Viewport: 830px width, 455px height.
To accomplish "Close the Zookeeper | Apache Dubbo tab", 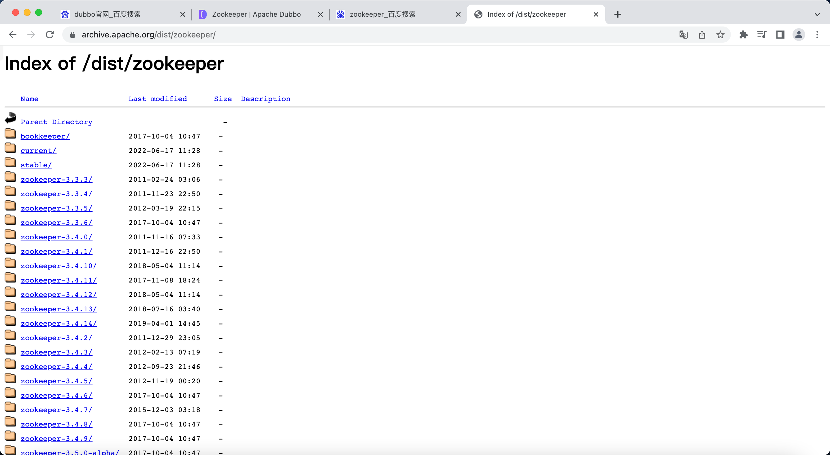I will 320,14.
